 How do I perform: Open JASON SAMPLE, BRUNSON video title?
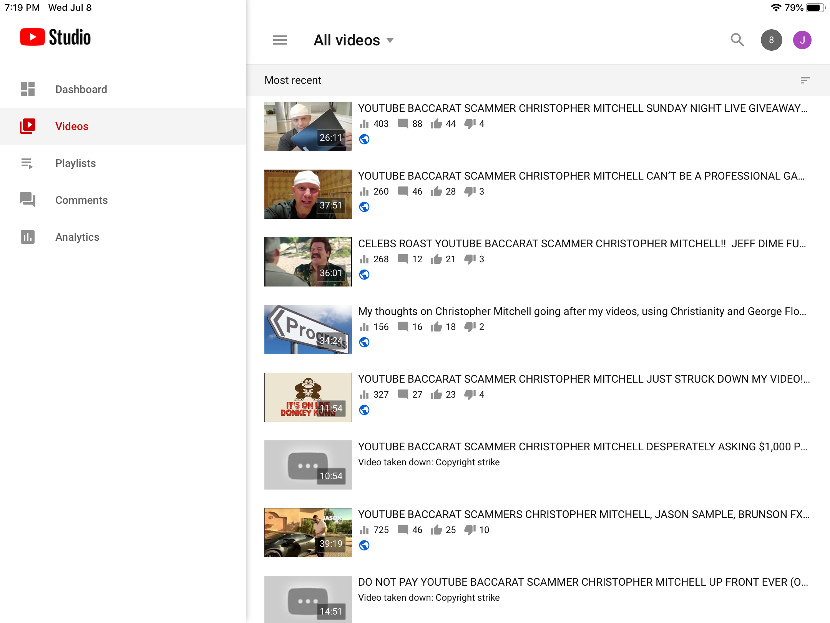pos(584,515)
